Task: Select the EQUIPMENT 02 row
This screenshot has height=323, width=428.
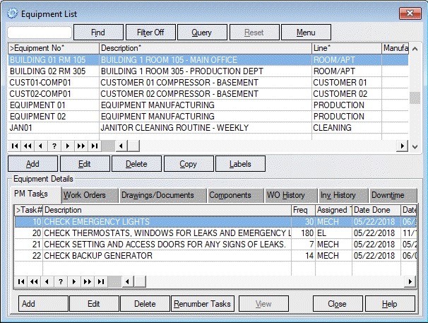Action: pyautogui.click(x=208, y=117)
